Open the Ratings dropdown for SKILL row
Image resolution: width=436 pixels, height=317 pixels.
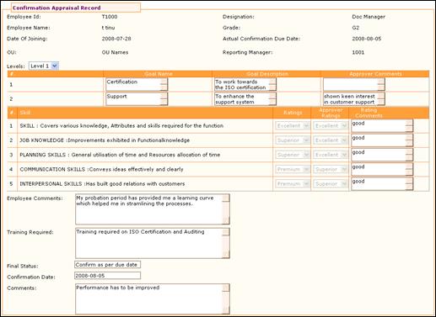tap(293, 126)
